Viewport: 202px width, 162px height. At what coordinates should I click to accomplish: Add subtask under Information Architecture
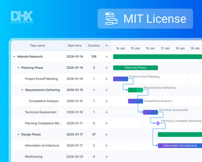[106, 145]
